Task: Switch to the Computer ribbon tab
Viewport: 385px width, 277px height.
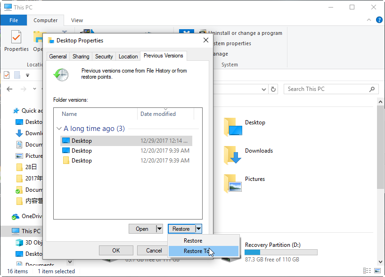Action: [45, 20]
